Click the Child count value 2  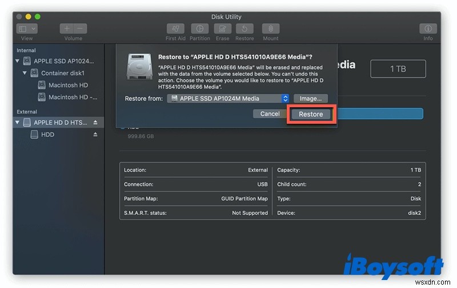click(x=419, y=184)
